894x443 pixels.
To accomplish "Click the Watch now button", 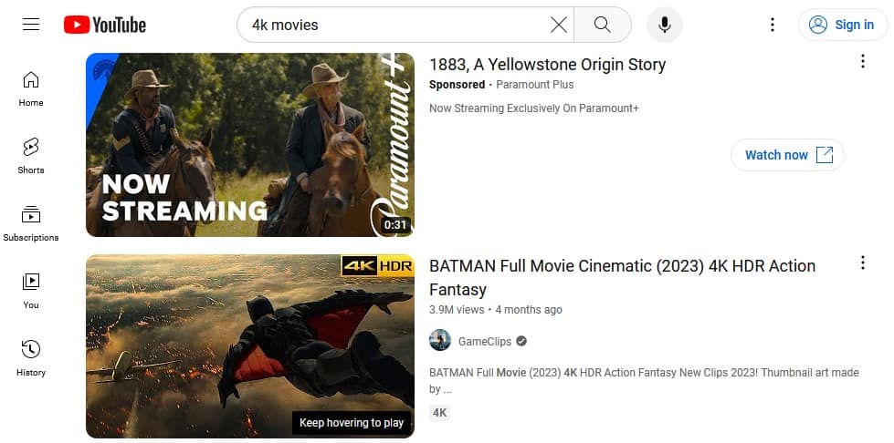I will pos(787,155).
